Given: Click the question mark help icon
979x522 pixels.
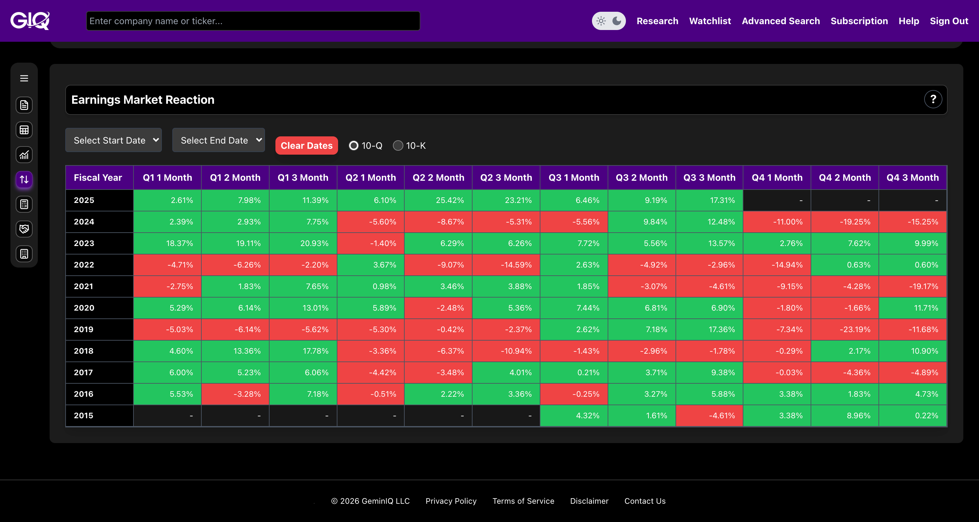Looking at the screenshot, I should (x=933, y=100).
